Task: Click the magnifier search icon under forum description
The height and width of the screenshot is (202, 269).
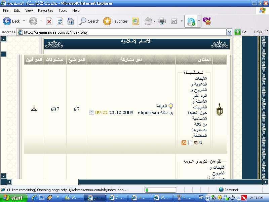Action: click(201, 143)
